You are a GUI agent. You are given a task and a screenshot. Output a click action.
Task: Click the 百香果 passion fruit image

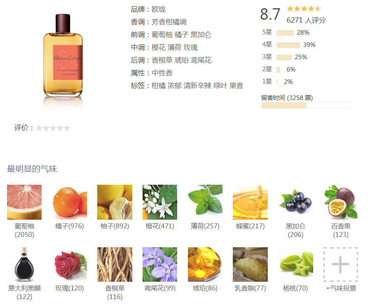tap(341, 202)
